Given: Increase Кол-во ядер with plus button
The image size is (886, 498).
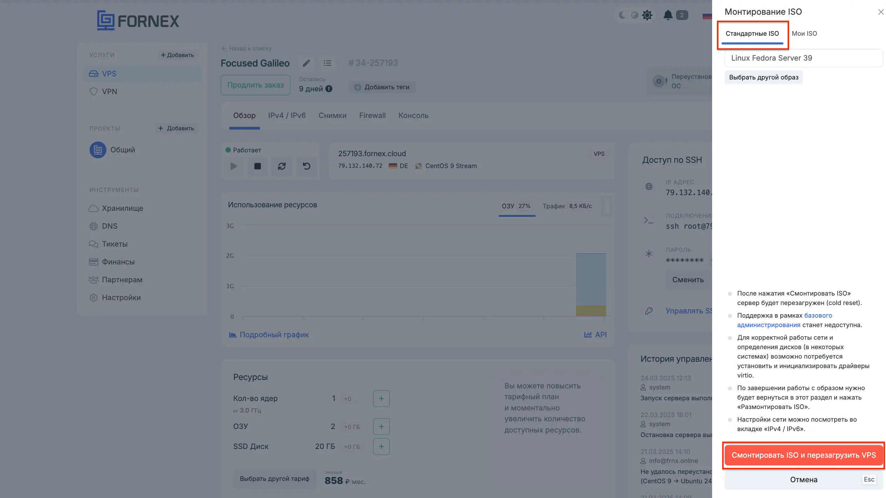Looking at the screenshot, I should click(381, 399).
